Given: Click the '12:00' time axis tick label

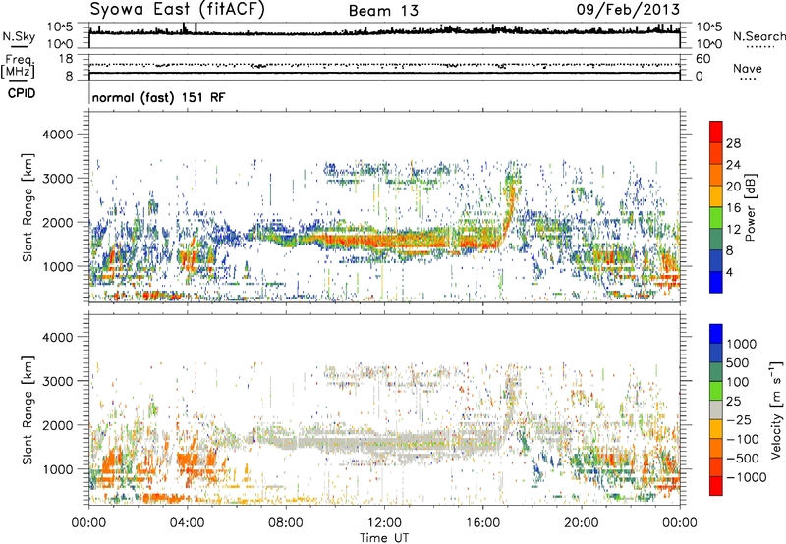Looking at the screenshot, I should point(384,522).
